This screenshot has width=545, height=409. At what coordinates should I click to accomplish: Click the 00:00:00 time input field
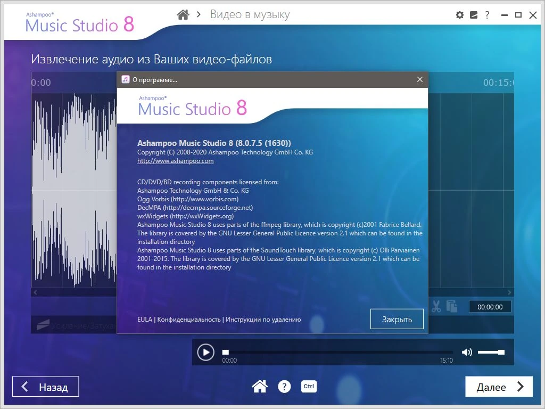click(x=490, y=307)
